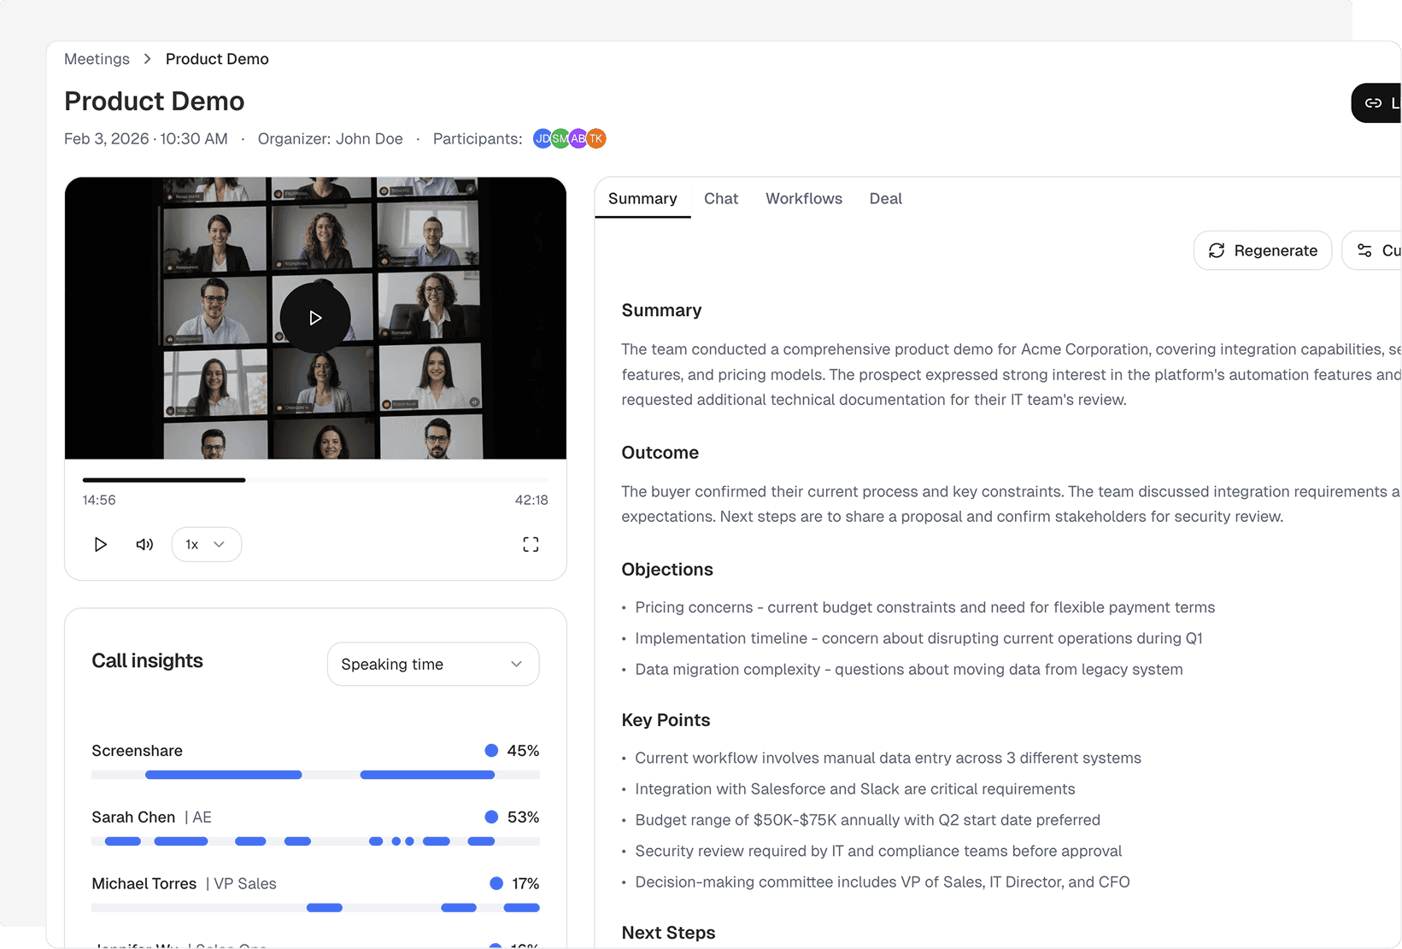Click the AB participant avatar
Image resolution: width=1402 pixels, height=949 pixels.
coord(578,138)
